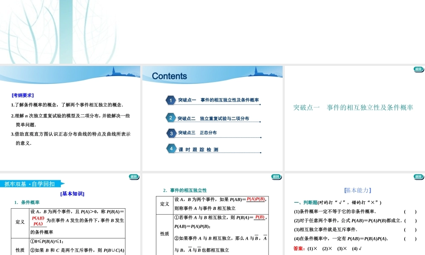Click the large 突破点一 section title text

(x=353, y=108)
